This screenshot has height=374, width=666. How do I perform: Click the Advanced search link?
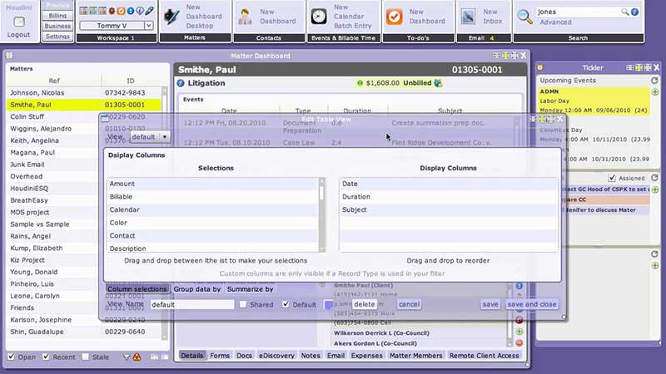[x=555, y=22]
